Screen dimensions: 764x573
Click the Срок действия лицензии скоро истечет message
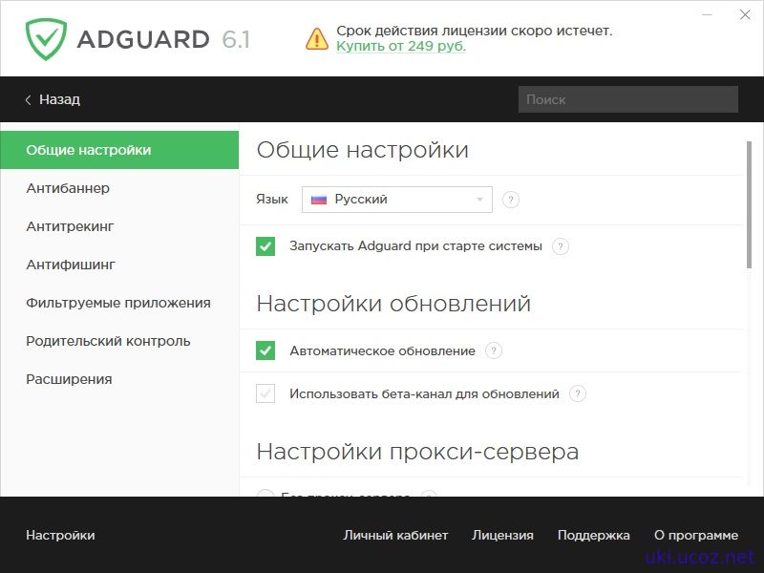[x=474, y=31]
